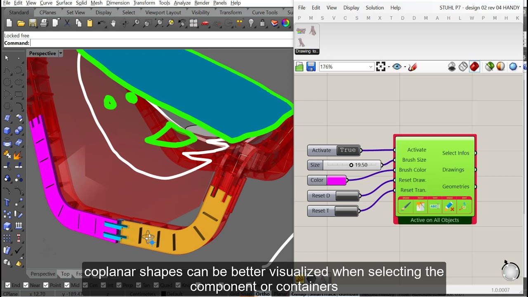Open the Rhino Analyze menu
The image size is (528, 297).
click(x=182, y=3)
